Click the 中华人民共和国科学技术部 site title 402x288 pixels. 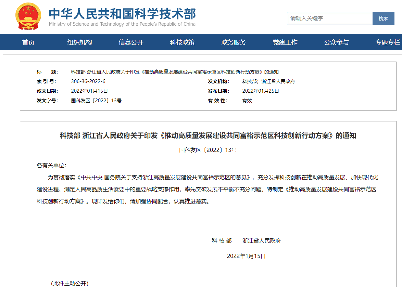pyautogui.click(x=122, y=14)
